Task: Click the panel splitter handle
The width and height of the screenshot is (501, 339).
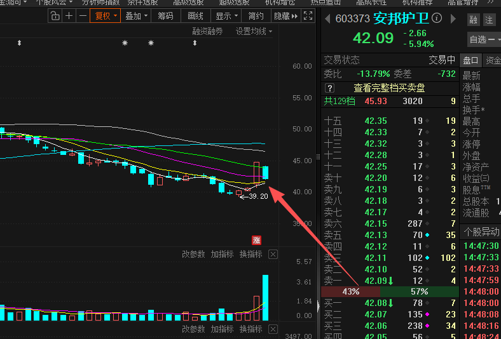Action: [318, 156]
